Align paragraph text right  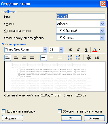[x=24, y=58]
